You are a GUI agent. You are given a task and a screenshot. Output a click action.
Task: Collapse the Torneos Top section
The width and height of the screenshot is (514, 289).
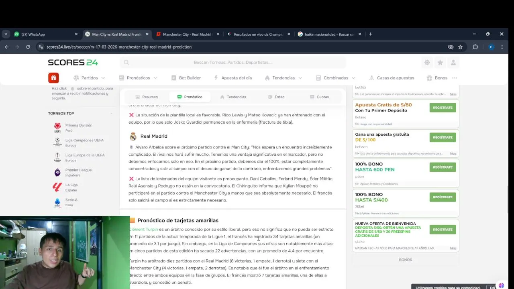pyautogui.click(x=111, y=114)
